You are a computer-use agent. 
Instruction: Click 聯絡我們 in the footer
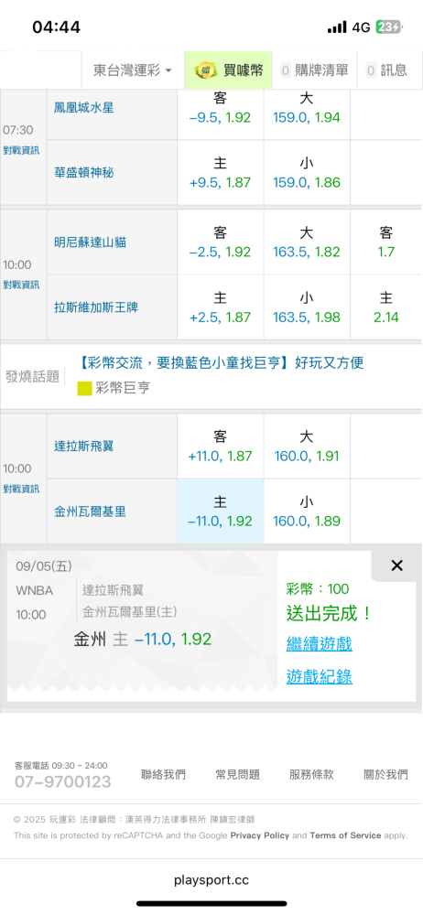(163, 774)
